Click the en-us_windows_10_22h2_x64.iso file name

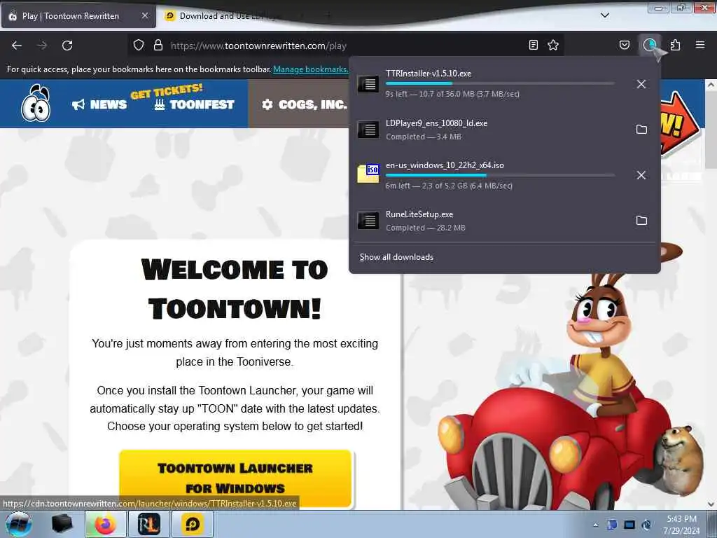445,165
